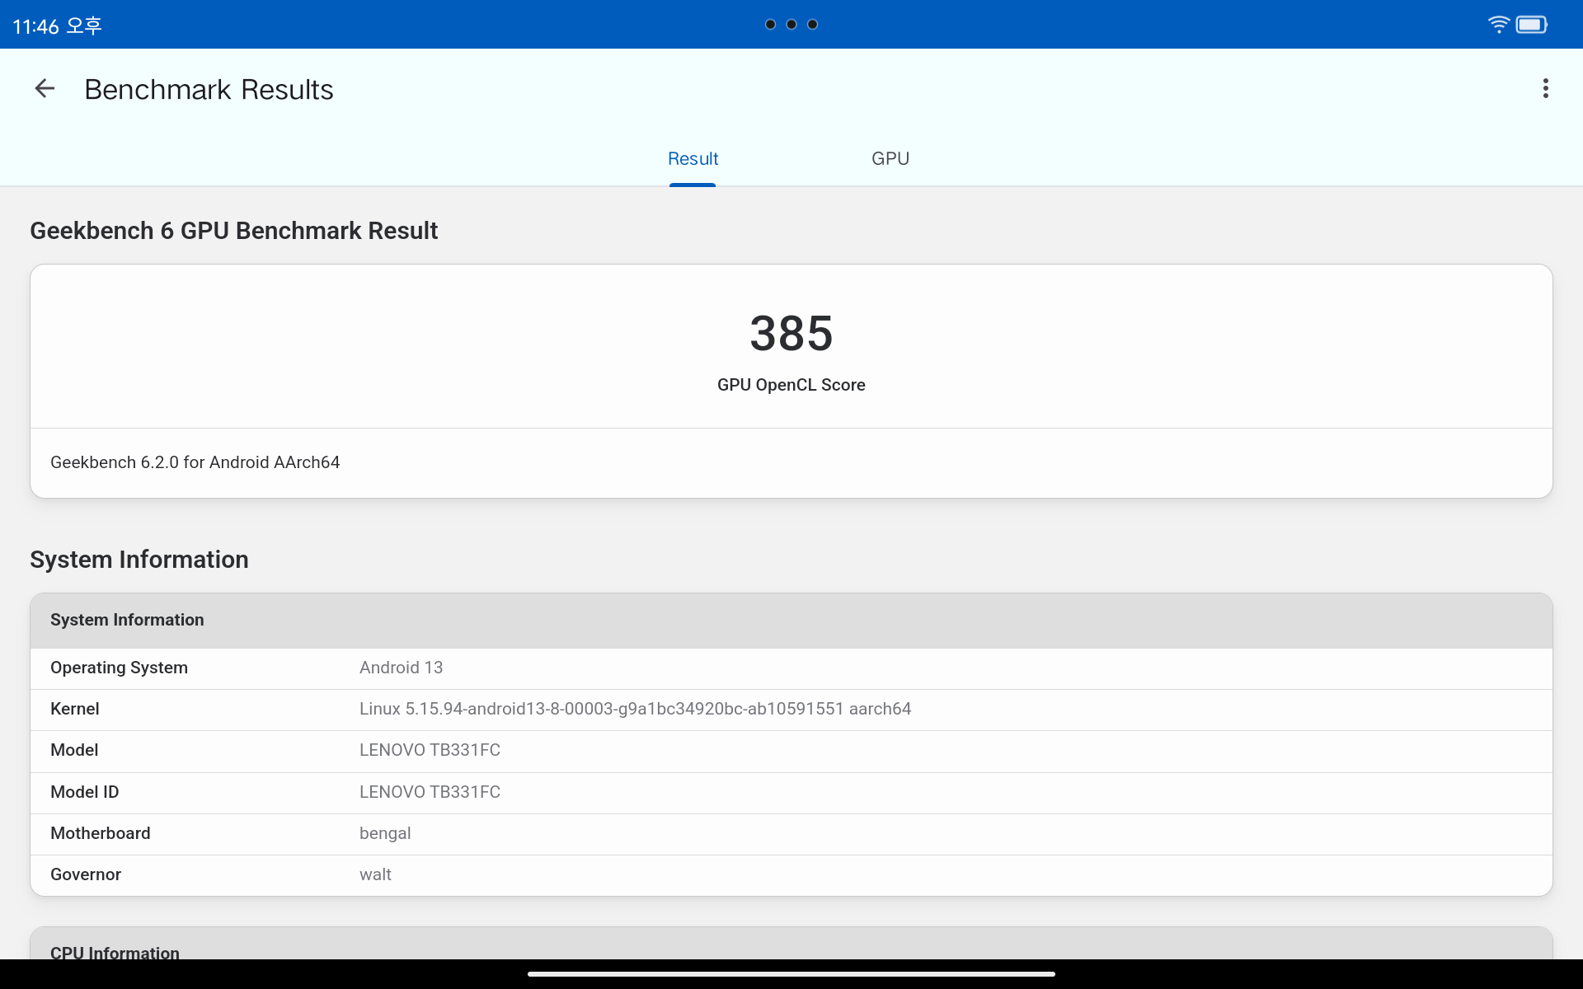The width and height of the screenshot is (1583, 989).
Task: Select the Result tab
Action: coord(693,159)
